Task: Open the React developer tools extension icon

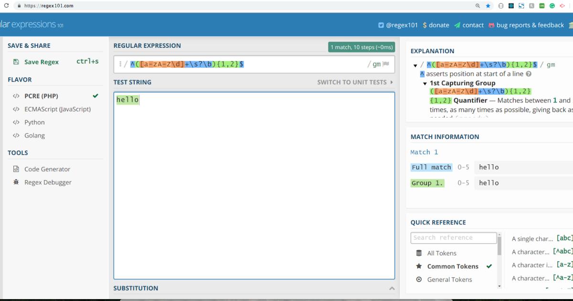Action: (511, 6)
